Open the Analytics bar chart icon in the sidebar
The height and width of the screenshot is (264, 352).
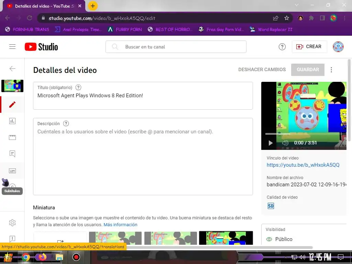point(12,121)
